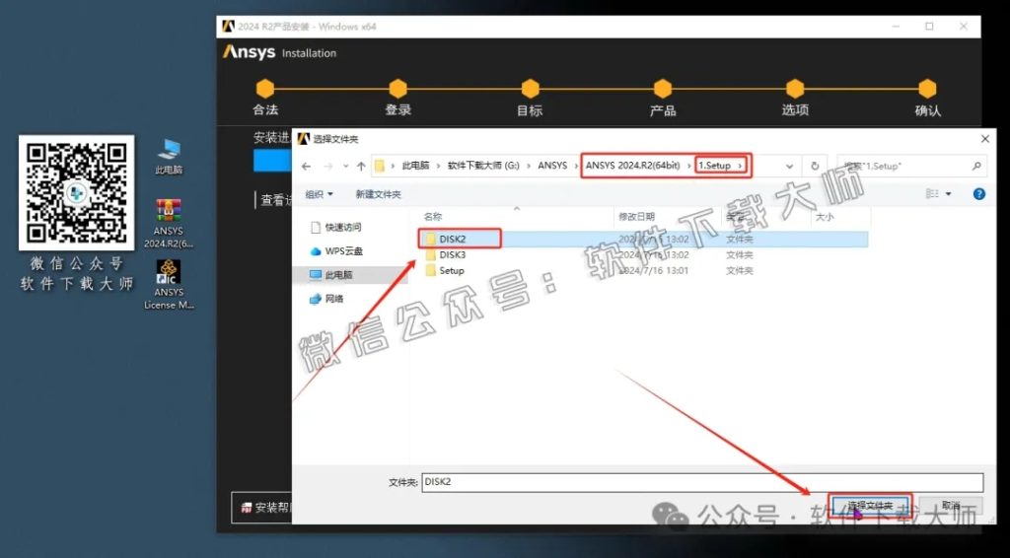Click 新建文件夹 button

(378, 194)
